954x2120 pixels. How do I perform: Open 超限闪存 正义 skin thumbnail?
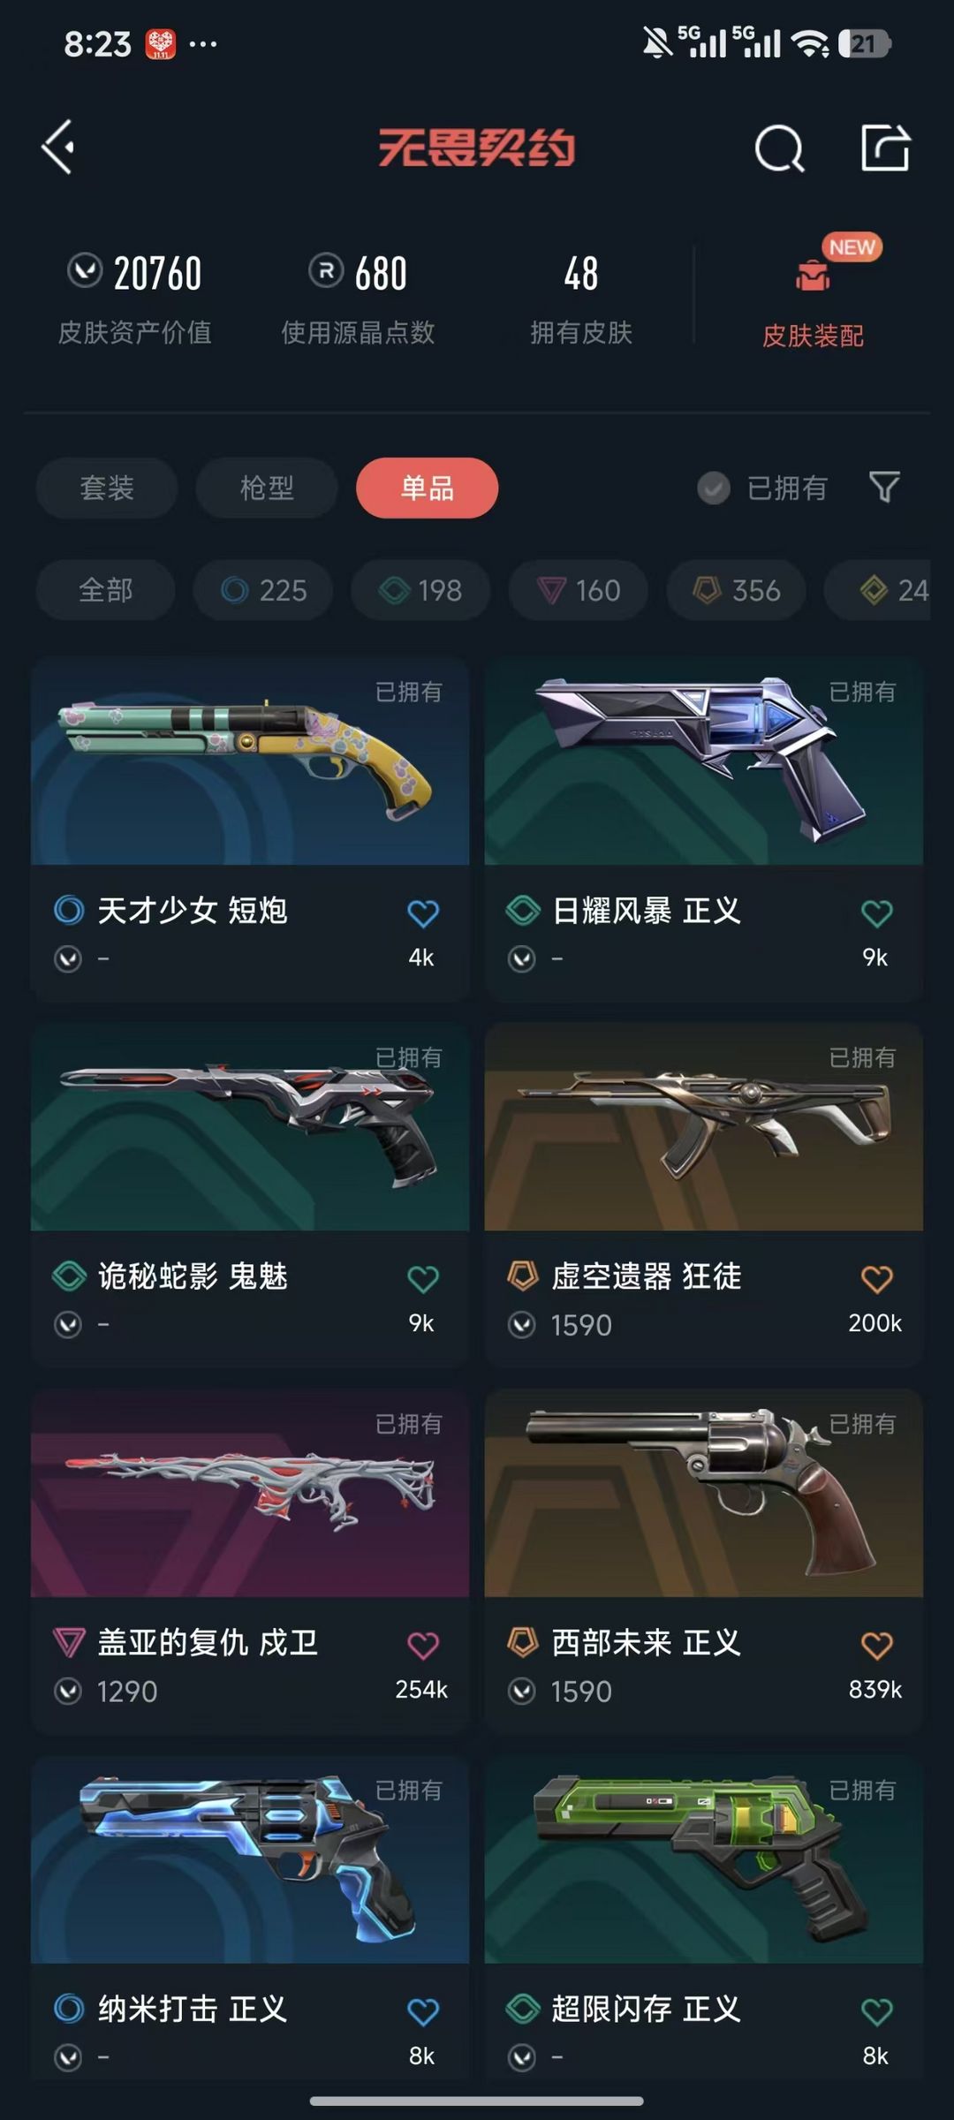(704, 1859)
